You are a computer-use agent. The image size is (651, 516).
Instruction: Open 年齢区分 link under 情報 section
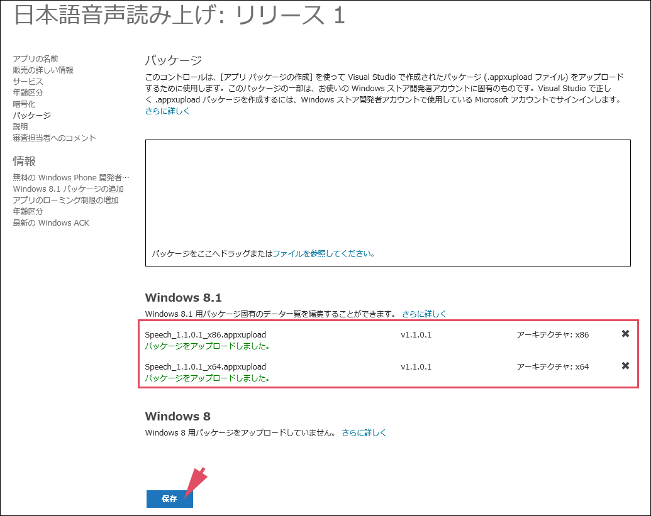coord(28,211)
